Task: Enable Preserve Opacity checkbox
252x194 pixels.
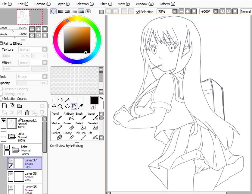Action: tap(1, 89)
